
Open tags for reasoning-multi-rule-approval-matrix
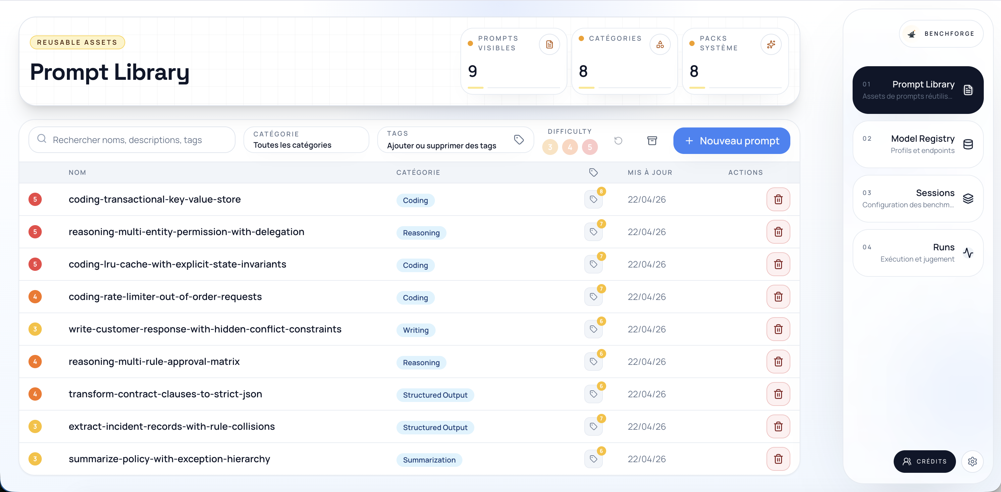(593, 362)
